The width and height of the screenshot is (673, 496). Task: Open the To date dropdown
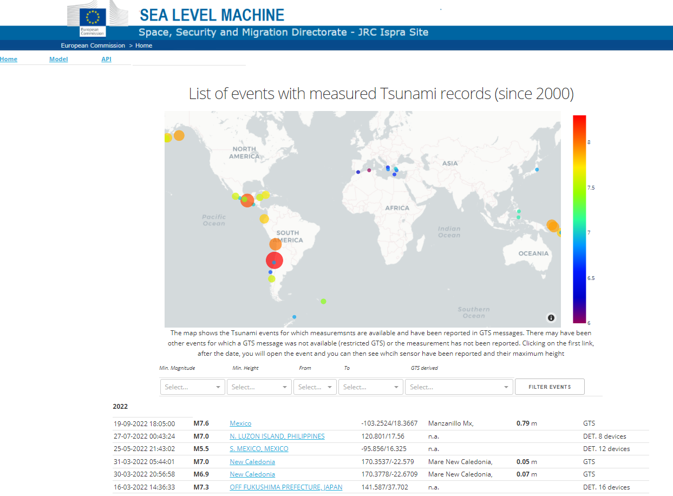(x=370, y=387)
